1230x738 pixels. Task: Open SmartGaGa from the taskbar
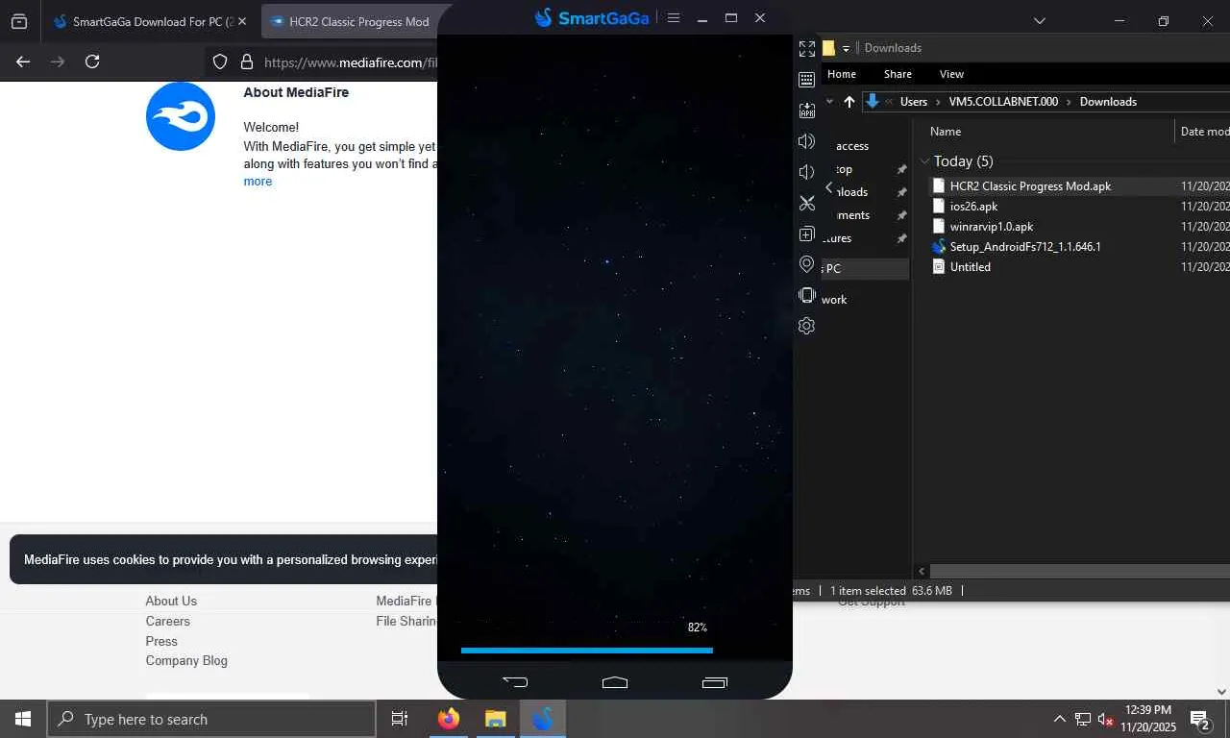click(x=543, y=719)
